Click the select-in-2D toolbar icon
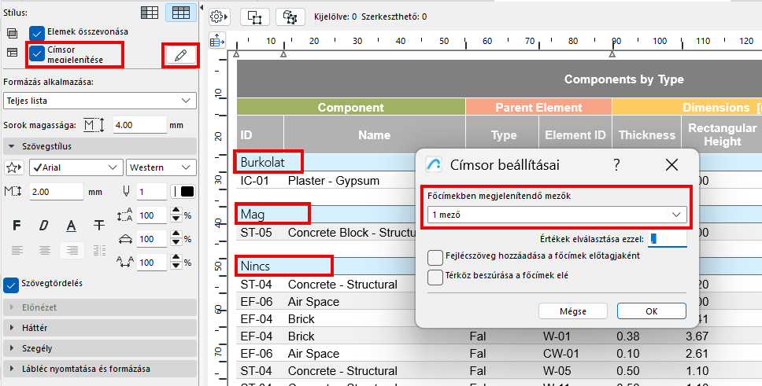This screenshot has width=762, height=386. coord(255,17)
